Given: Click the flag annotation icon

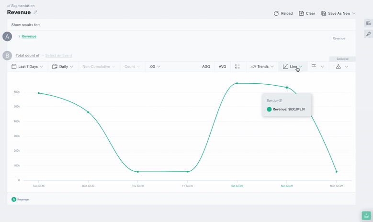Looking at the screenshot, I should (x=314, y=67).
